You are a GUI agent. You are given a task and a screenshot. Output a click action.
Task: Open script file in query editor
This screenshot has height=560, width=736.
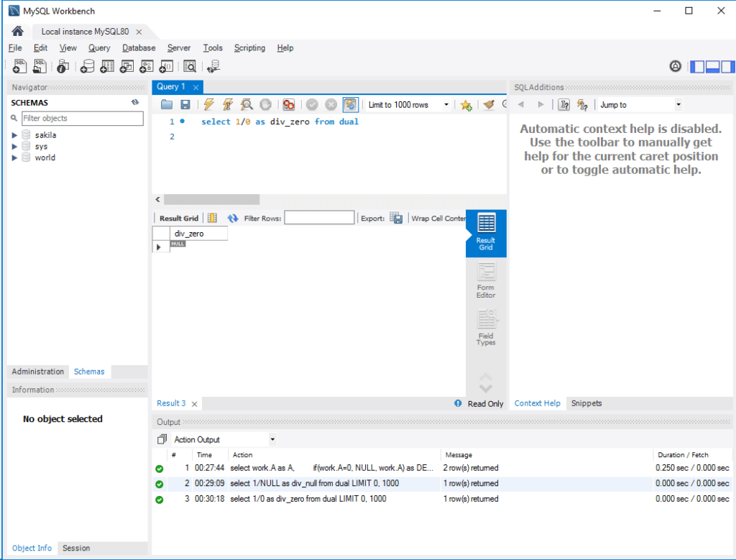(167, 105)
